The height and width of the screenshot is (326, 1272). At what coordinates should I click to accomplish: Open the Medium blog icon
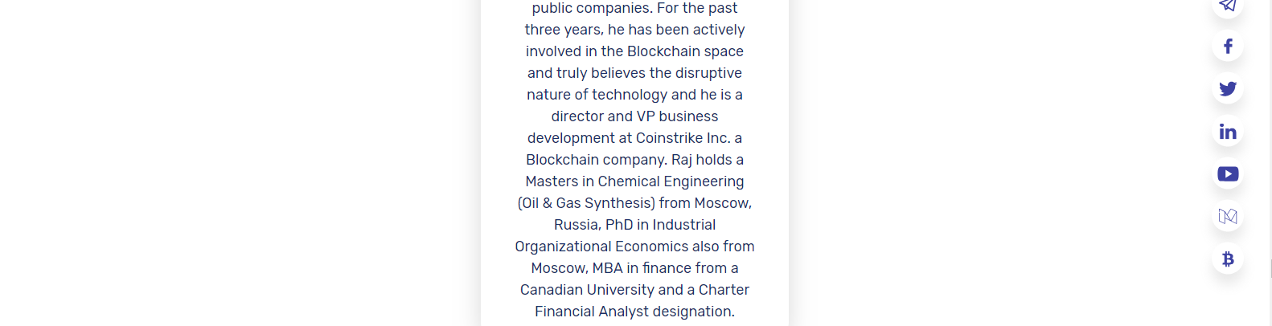(x=1228, y=217)
